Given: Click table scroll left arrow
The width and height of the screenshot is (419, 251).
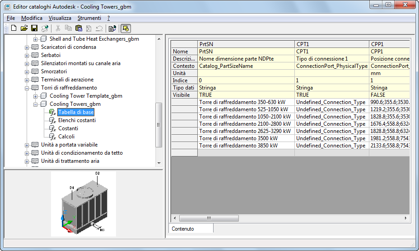Looking at the screenshot, I should tap(175, 218).
